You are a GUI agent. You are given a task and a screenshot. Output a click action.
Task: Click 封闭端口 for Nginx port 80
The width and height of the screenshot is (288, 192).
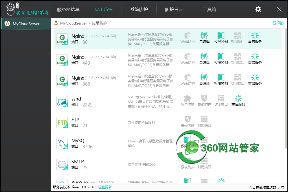pyautogui.click(x=237, y=38)
